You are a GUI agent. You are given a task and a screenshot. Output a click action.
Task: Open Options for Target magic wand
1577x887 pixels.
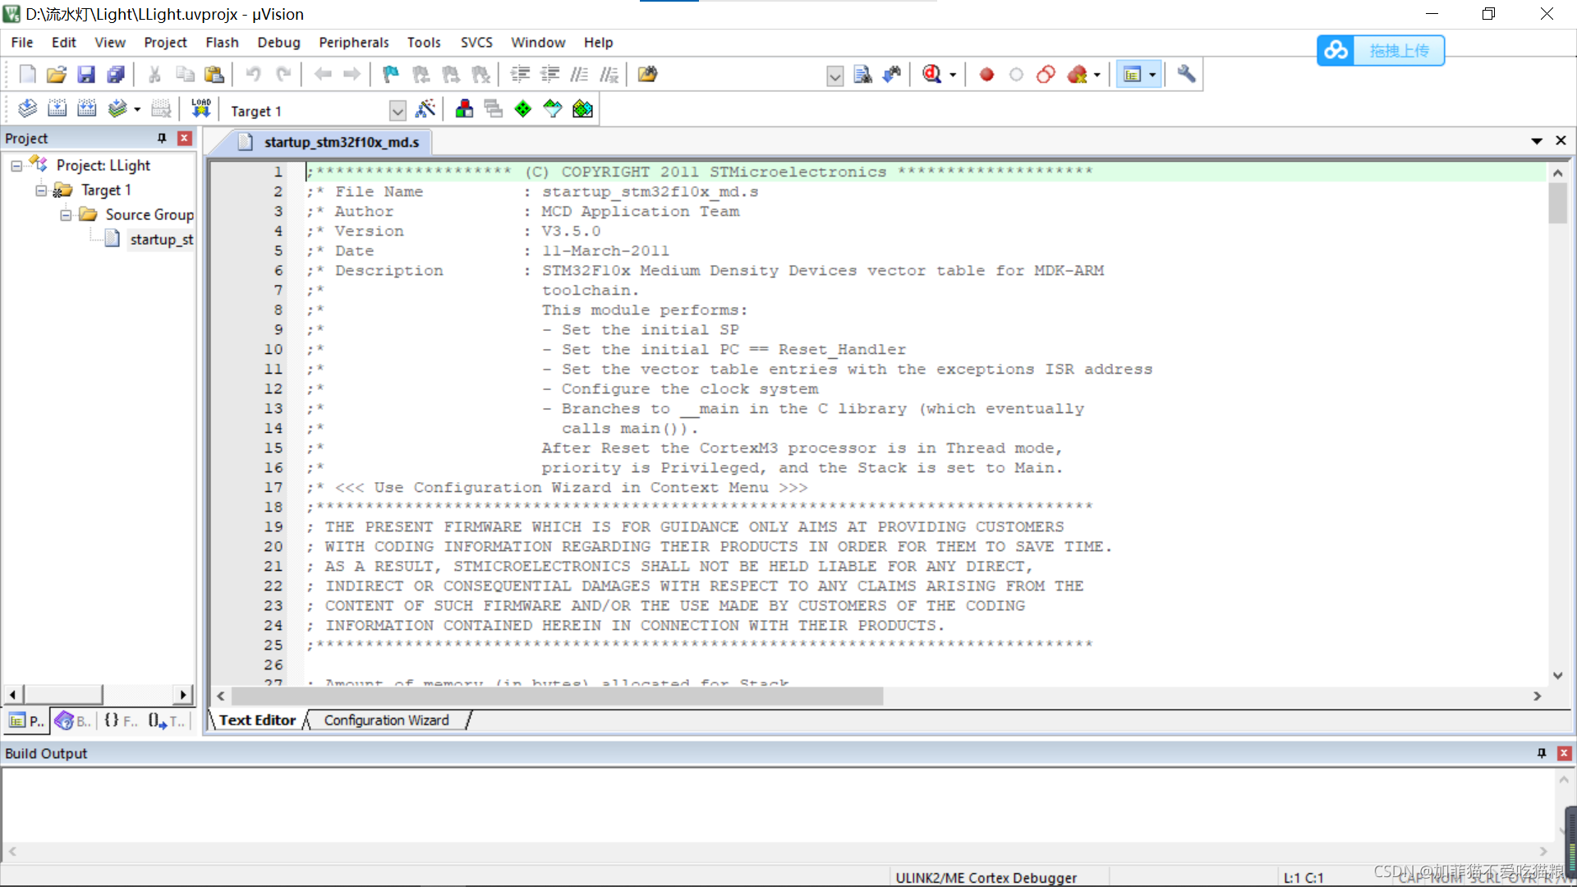(425, 108)
